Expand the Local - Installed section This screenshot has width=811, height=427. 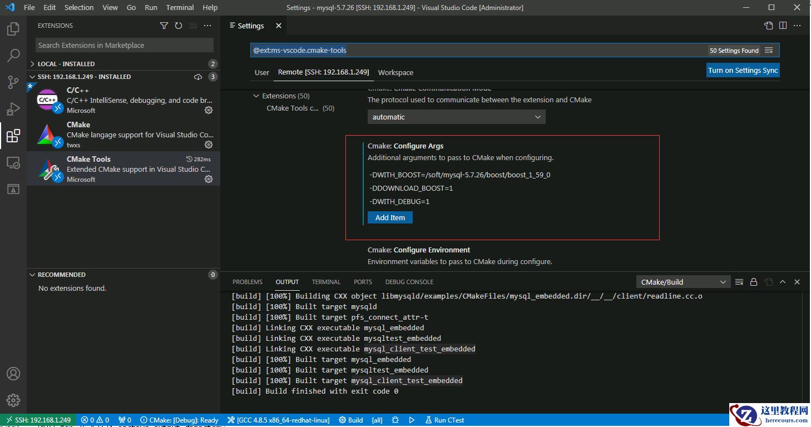(x=66, y=64)
